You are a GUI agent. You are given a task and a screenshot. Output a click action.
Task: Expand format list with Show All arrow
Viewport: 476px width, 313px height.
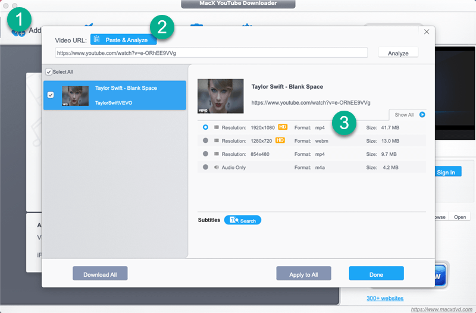point(422,114)
